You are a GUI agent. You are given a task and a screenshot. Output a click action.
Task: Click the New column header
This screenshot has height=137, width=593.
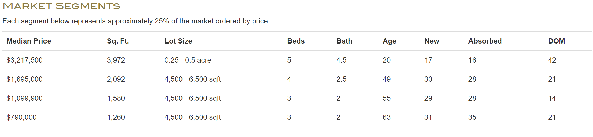pyautogui.click(x=432, y=41)
